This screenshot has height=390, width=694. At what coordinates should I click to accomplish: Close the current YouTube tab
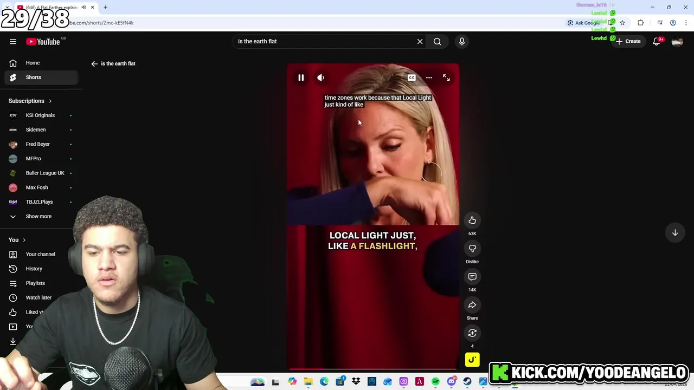point(93,7)
